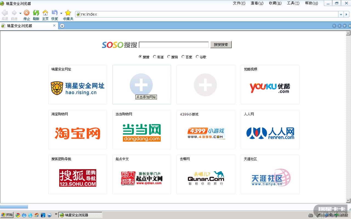
Task: Launch QQ penguin icon from quick launch
Action: tap(30, 215)
